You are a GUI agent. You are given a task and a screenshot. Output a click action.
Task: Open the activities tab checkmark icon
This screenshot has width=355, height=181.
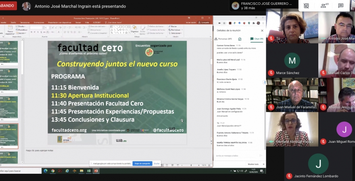(x=240, y=39)
